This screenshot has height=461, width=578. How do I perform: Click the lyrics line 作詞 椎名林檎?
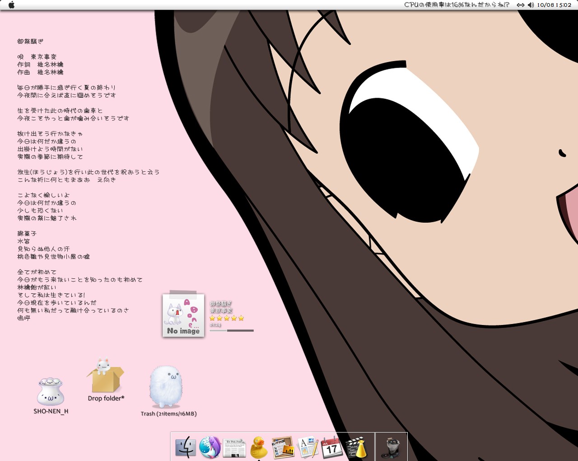point(40,65)
